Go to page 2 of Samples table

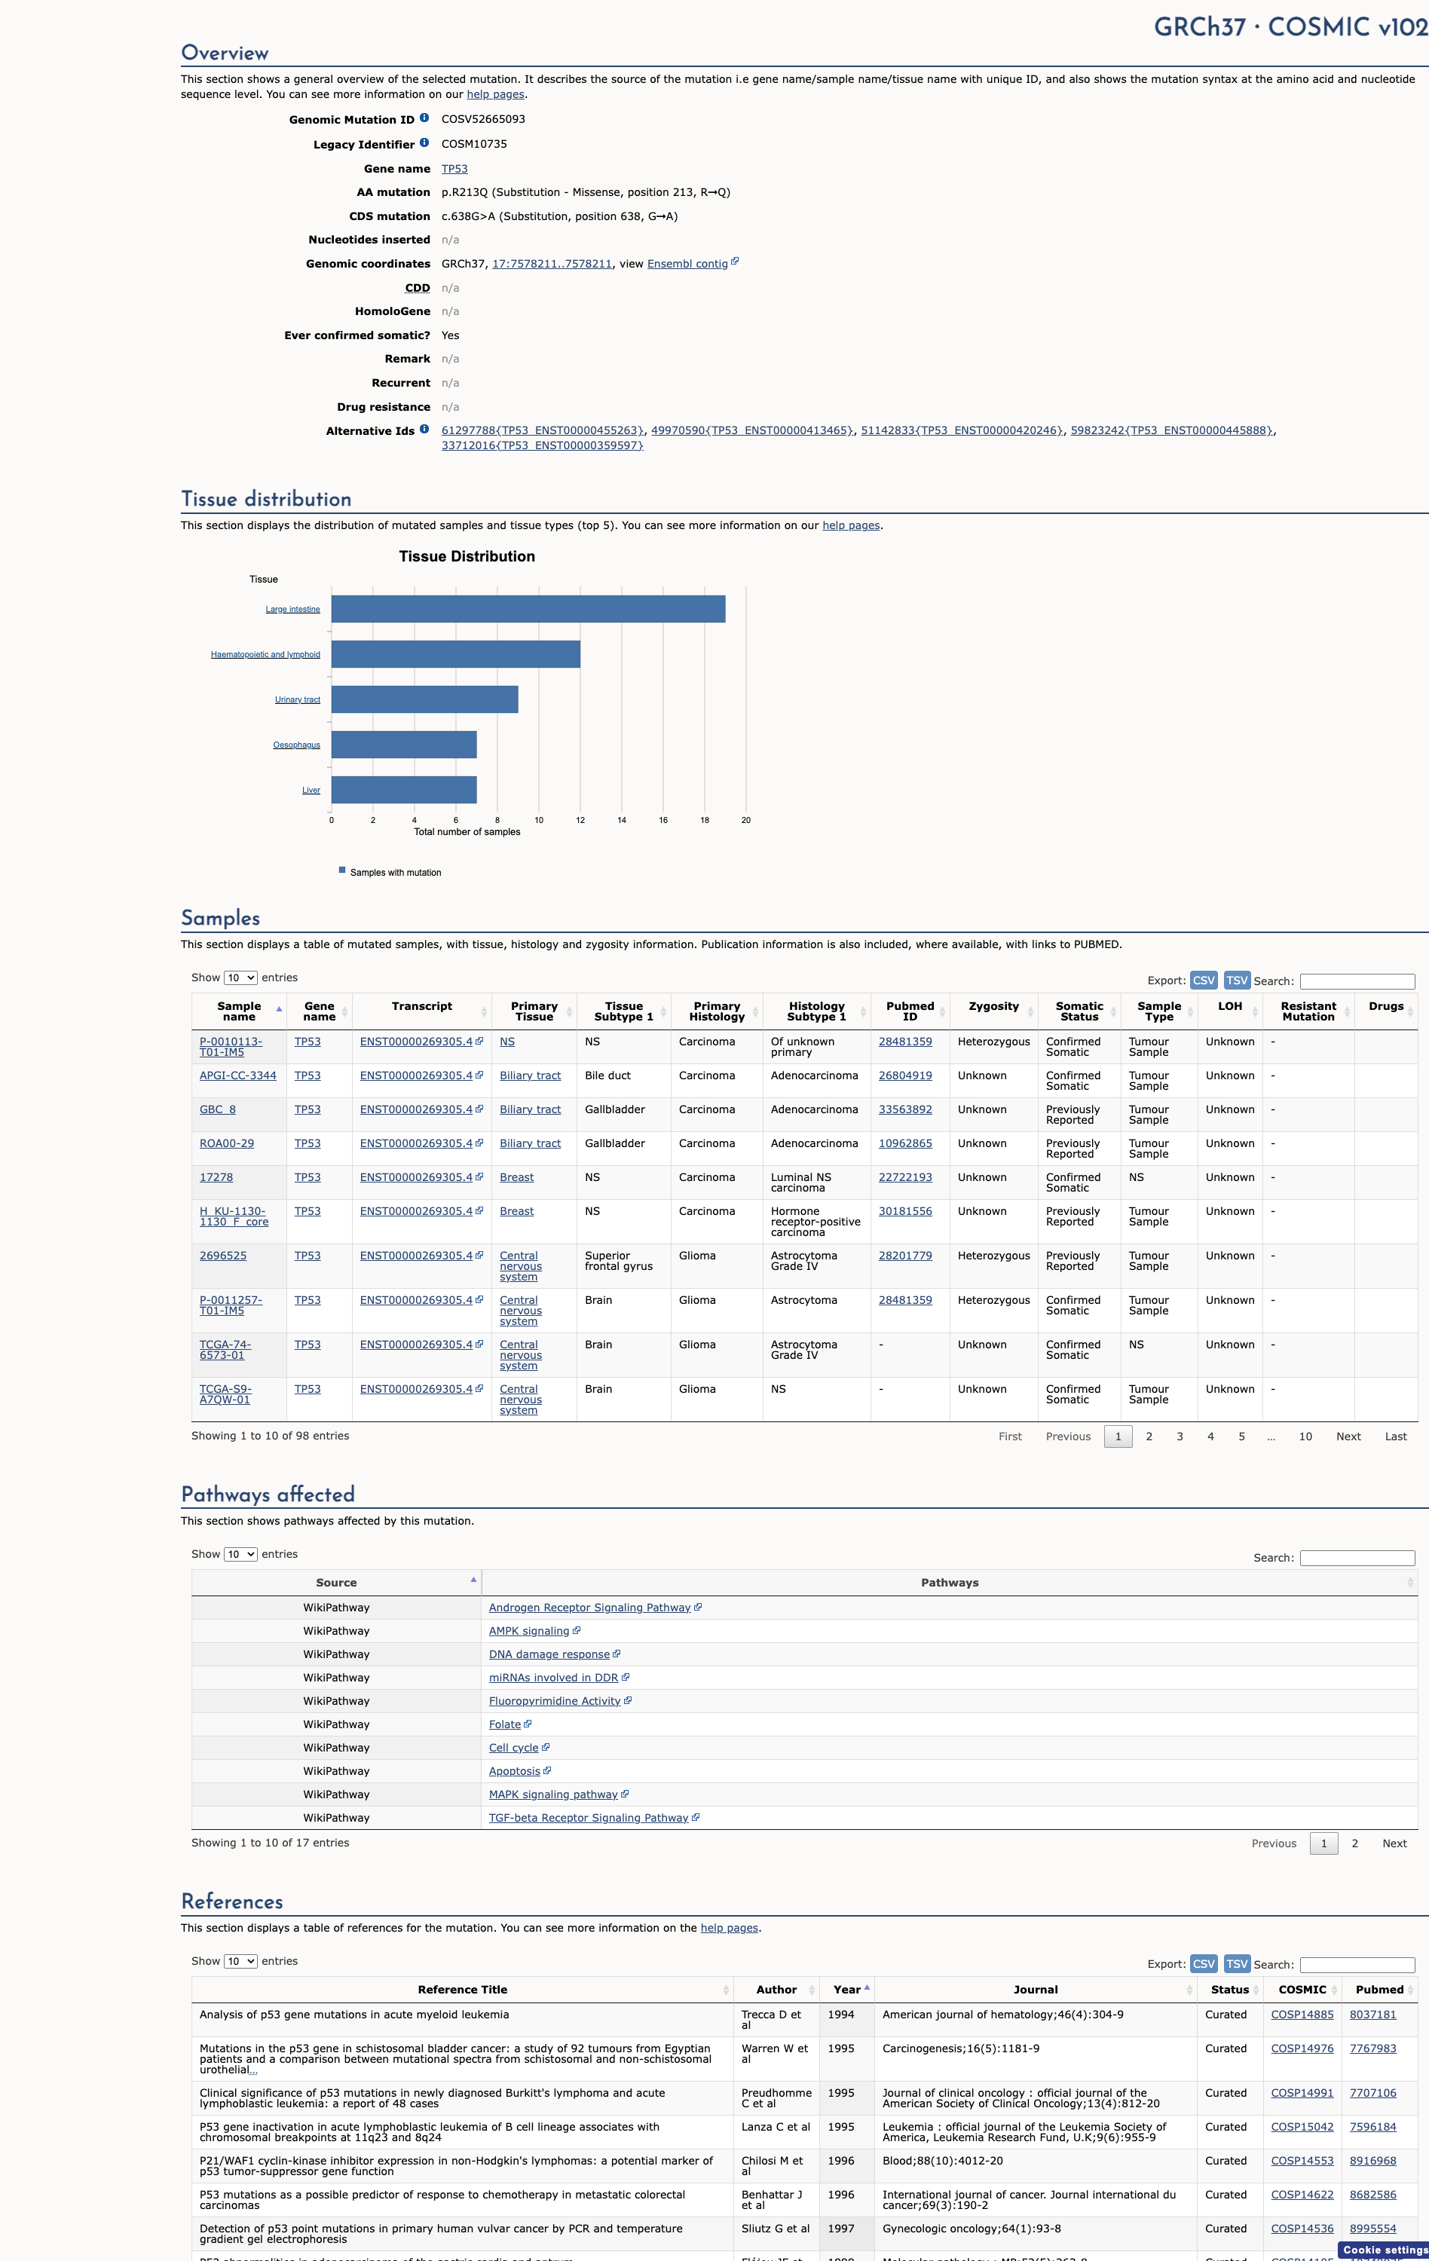coord(1149,1436)
